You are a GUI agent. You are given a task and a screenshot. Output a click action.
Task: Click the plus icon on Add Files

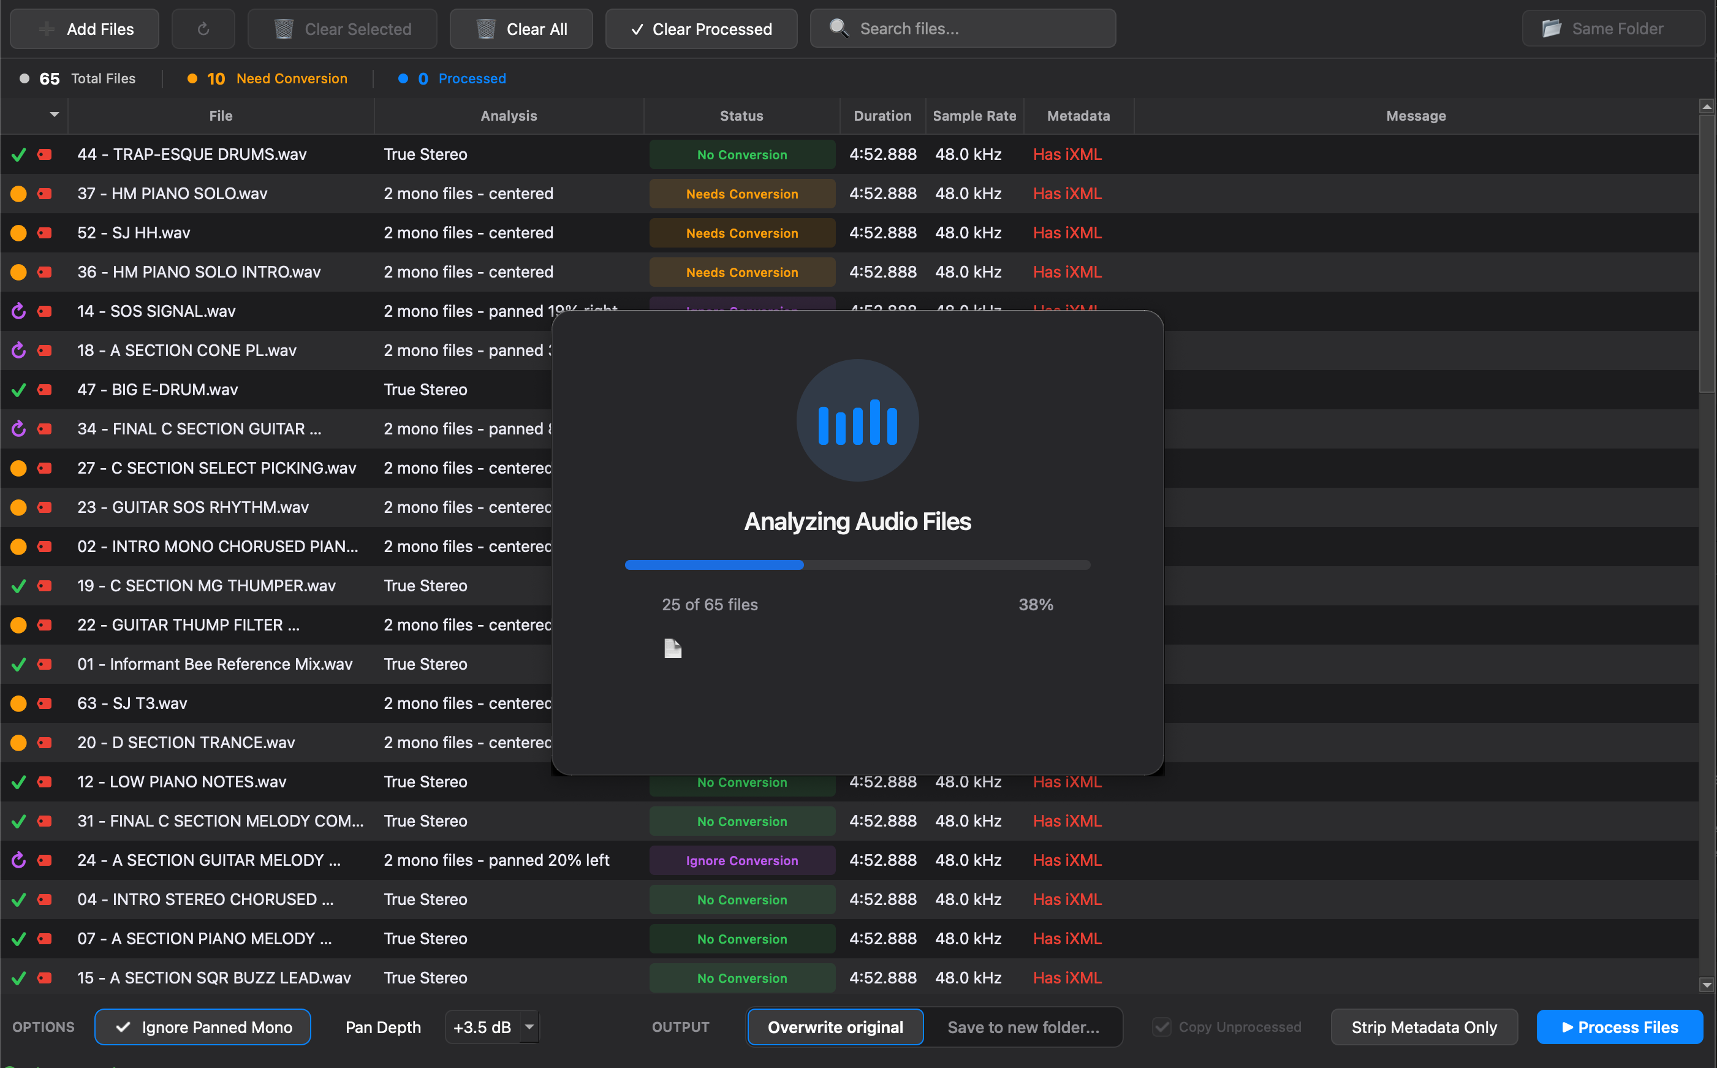tap(45, 28)
